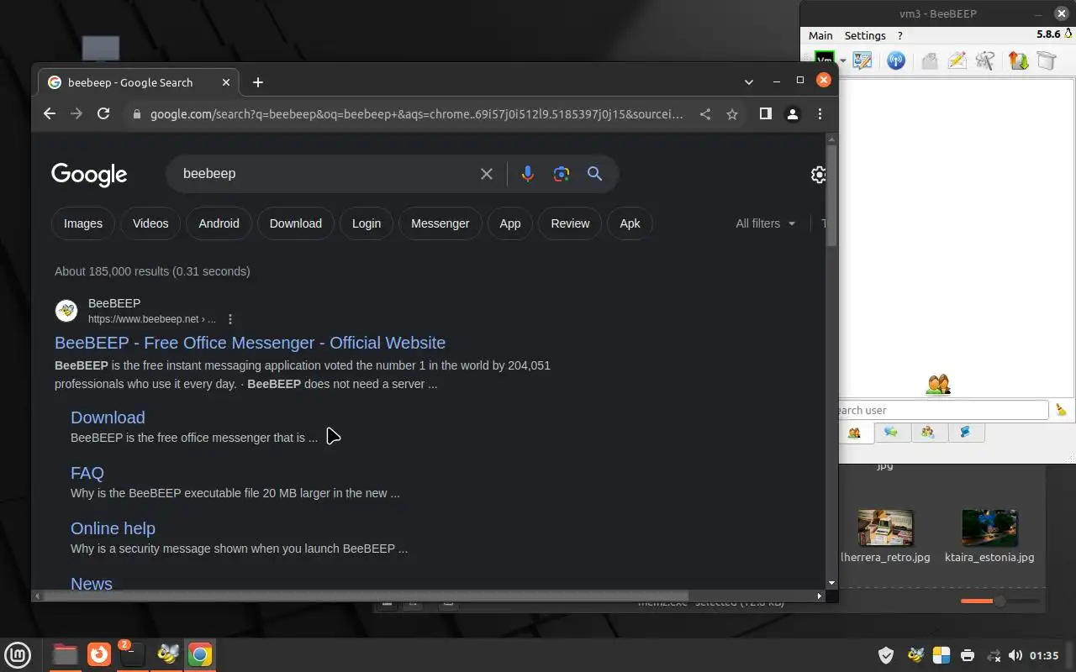Select the Review filter chip
Image resolution: width=1076 pixels, height=672 pixels.
pos(570,223)
